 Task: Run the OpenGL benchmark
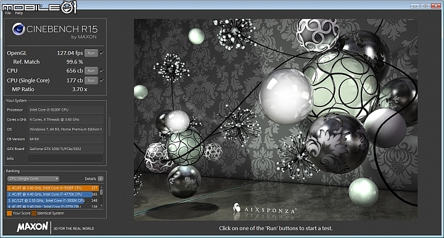point(91,53)
